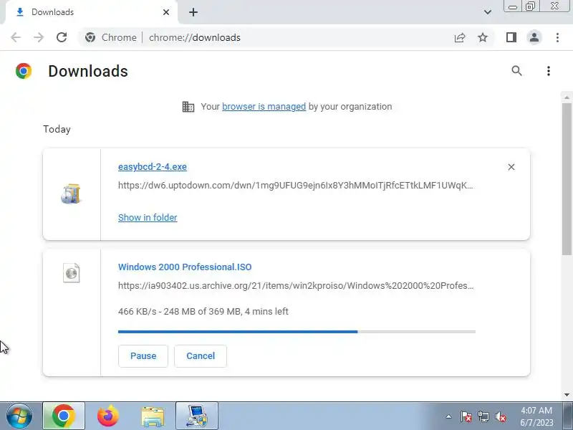Screen dimensions: 573x430
Task: Click the Chrome site info chip
Action: 111,37
